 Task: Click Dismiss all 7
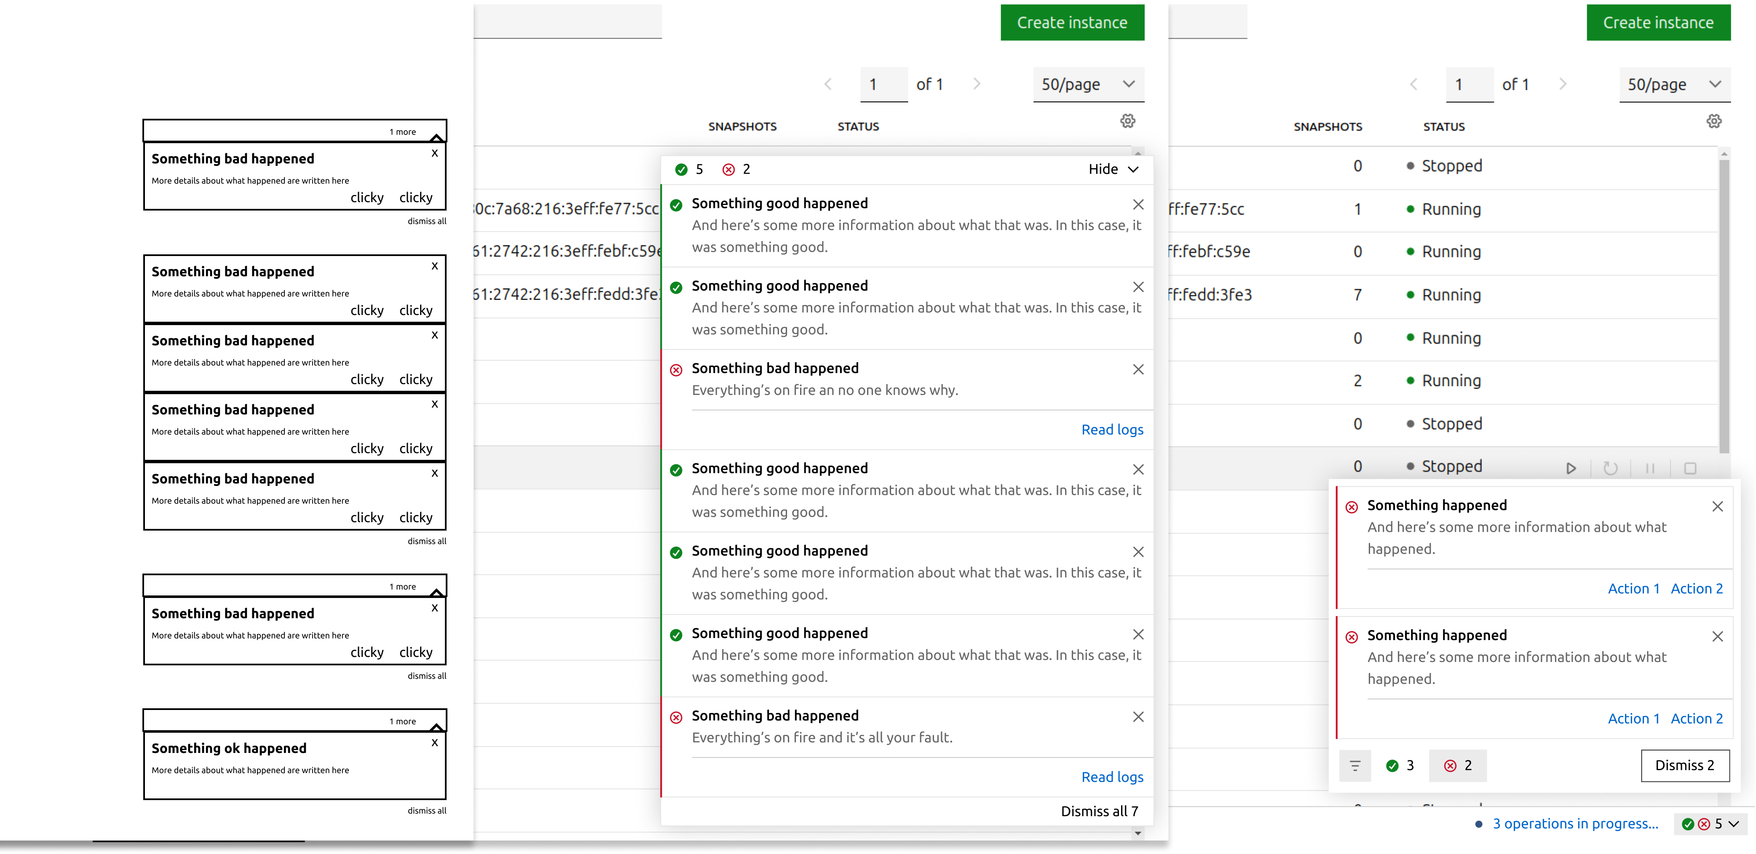pos(1099,812)
